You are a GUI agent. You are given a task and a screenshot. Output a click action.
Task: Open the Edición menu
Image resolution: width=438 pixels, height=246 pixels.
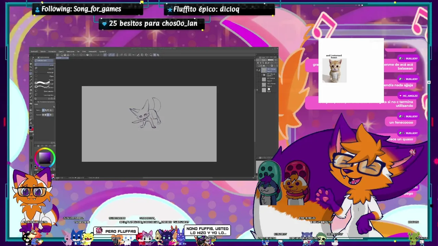click(x=43, y=52)
